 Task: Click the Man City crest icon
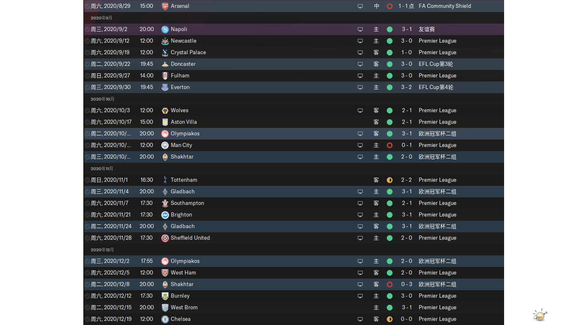coord(165,145)
